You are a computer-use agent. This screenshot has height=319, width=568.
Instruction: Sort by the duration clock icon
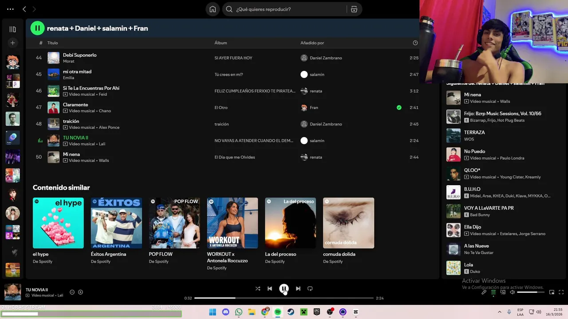[415, 43]
